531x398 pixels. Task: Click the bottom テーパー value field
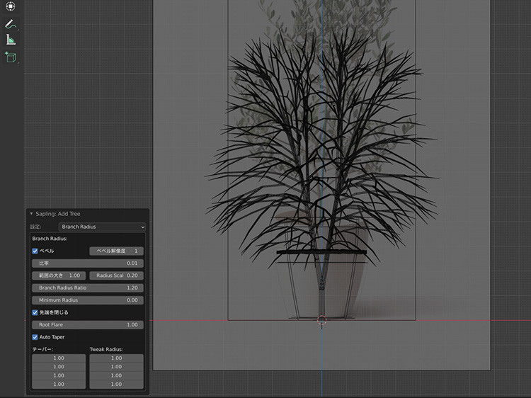click(59, 384)
